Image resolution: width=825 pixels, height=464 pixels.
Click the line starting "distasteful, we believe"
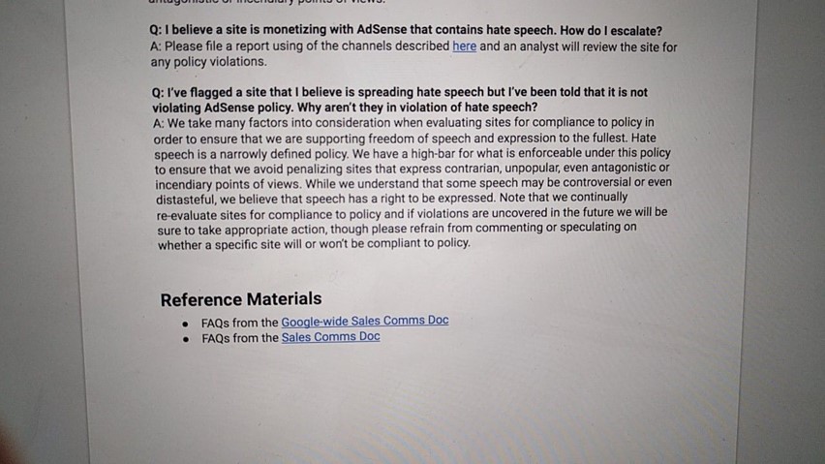(391, 199)
